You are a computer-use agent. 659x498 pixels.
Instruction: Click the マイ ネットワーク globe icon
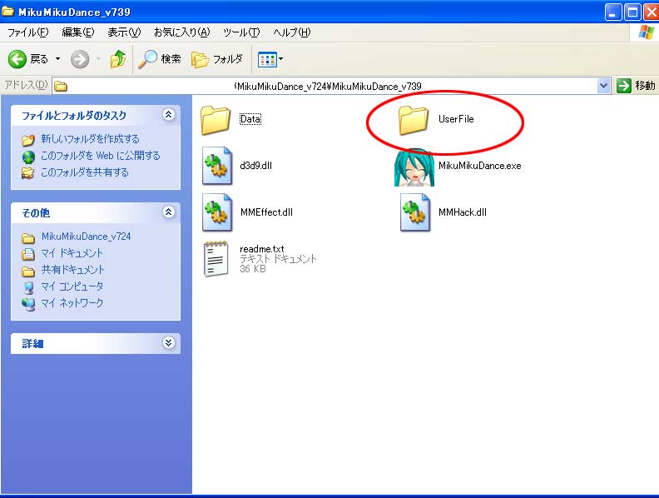pyautogui.click(x=28, y=304)
